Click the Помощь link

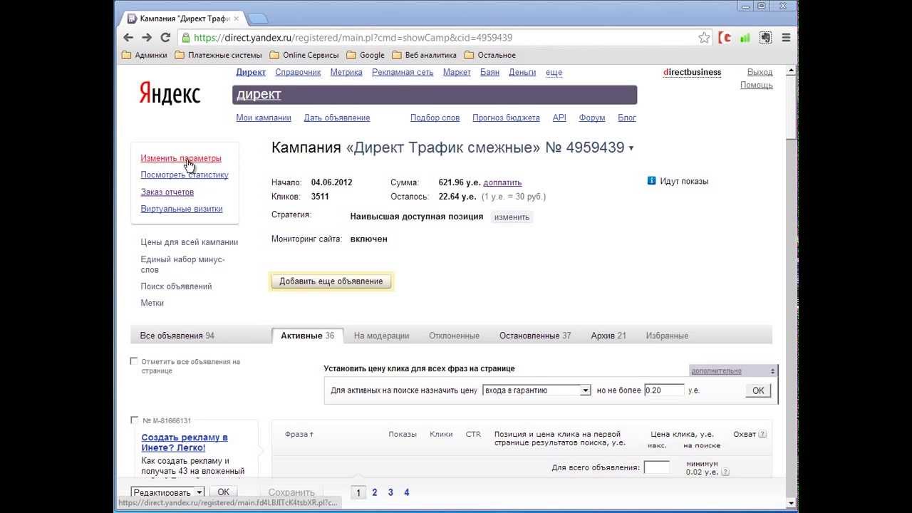(757, 85)
